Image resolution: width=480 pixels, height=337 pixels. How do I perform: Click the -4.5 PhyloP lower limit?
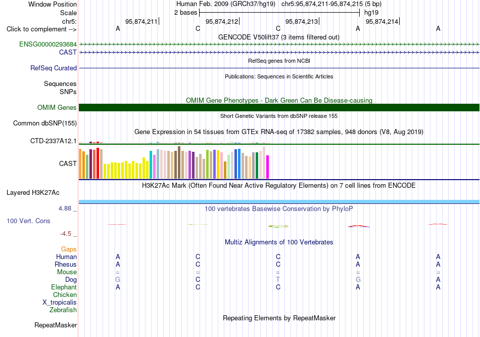[66, 234]
